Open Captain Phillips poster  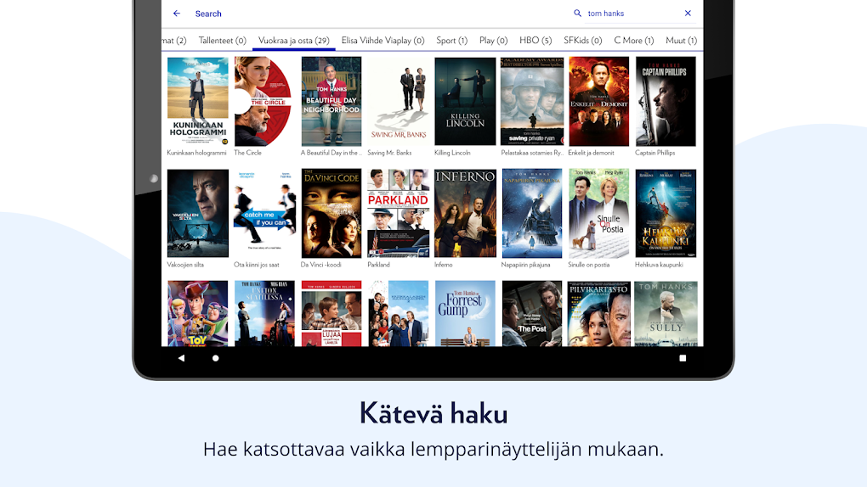(666, 101)
